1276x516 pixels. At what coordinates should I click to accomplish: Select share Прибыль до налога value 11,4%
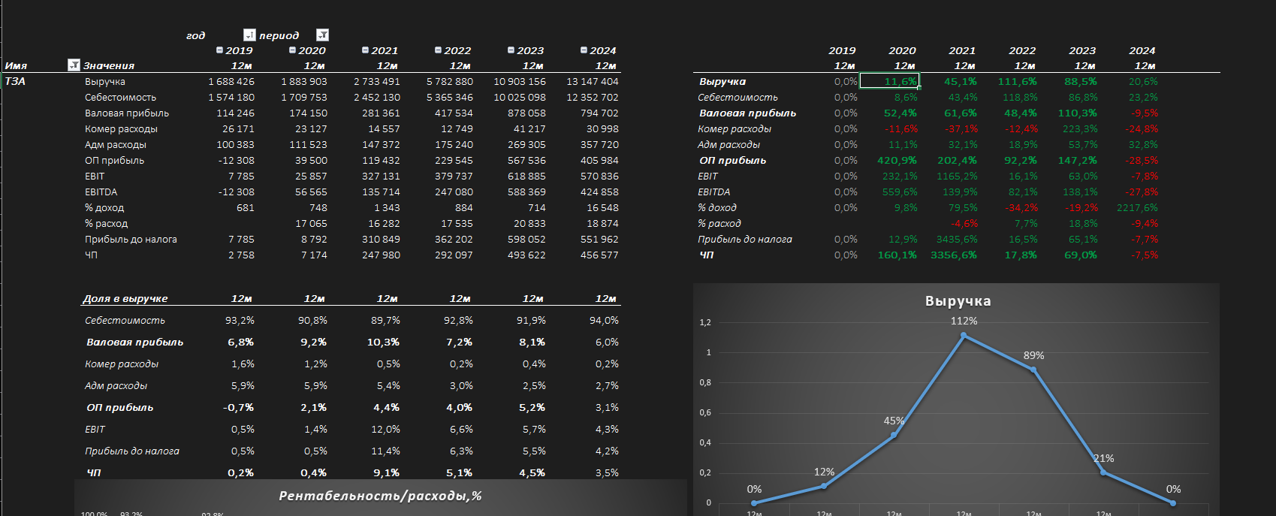coord(385,451)
